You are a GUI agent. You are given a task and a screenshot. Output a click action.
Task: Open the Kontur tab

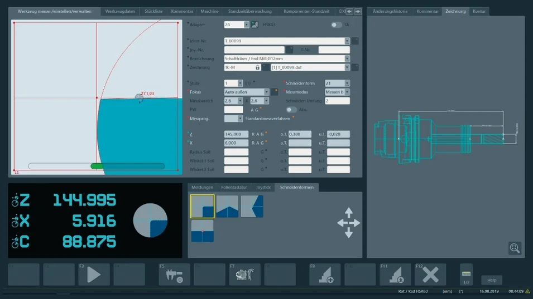(x=479, y=11)
